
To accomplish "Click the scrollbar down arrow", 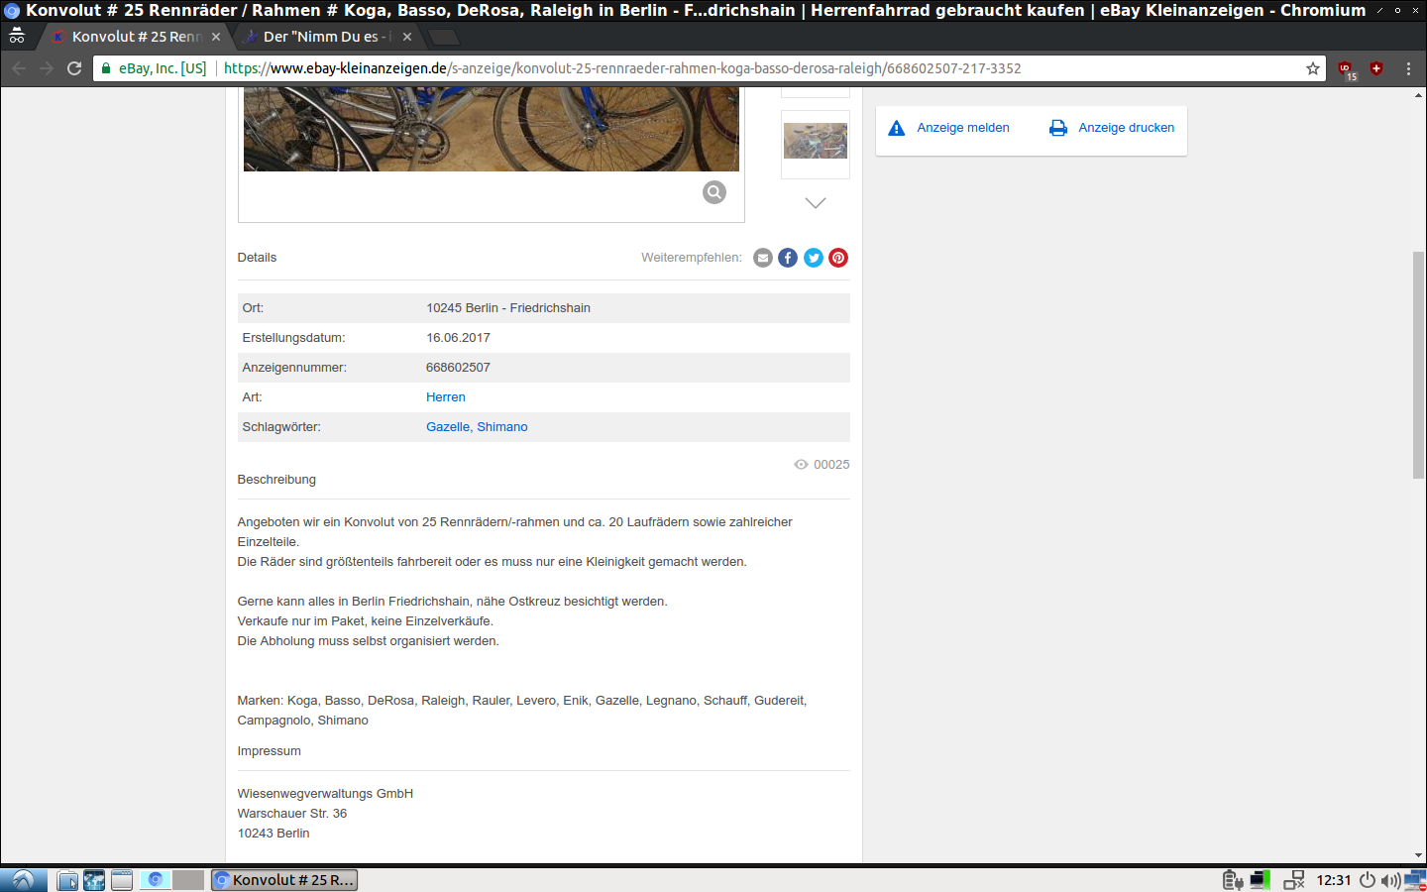I will 1419,855.
